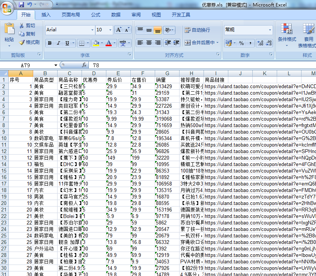Switch to the 公式 tab

[96, 15]
